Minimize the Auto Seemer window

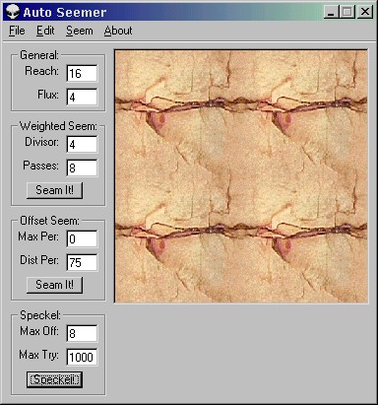[x=332, y=12]
